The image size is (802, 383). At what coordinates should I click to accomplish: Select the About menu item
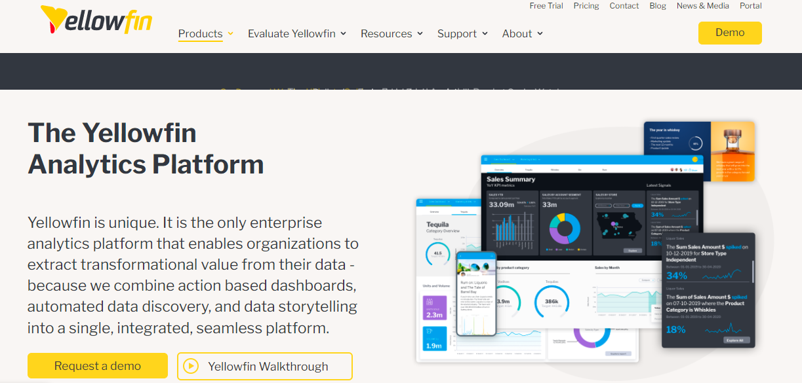(517, 34)
